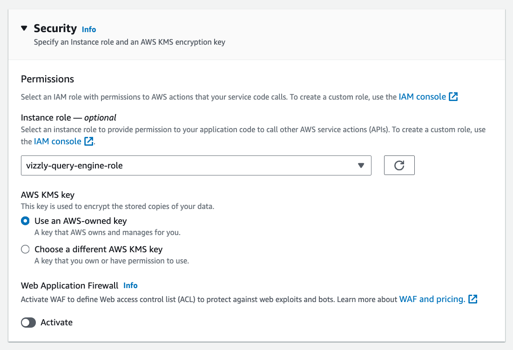
Task: Click the Web Application Firewall label
Action: click(x=69, y=286)
